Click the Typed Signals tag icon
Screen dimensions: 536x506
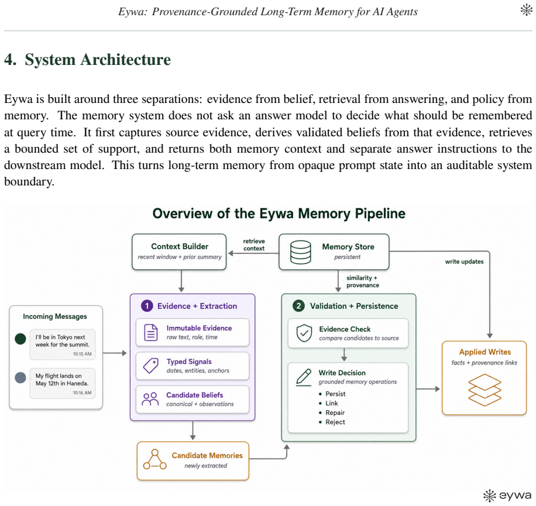151,366
